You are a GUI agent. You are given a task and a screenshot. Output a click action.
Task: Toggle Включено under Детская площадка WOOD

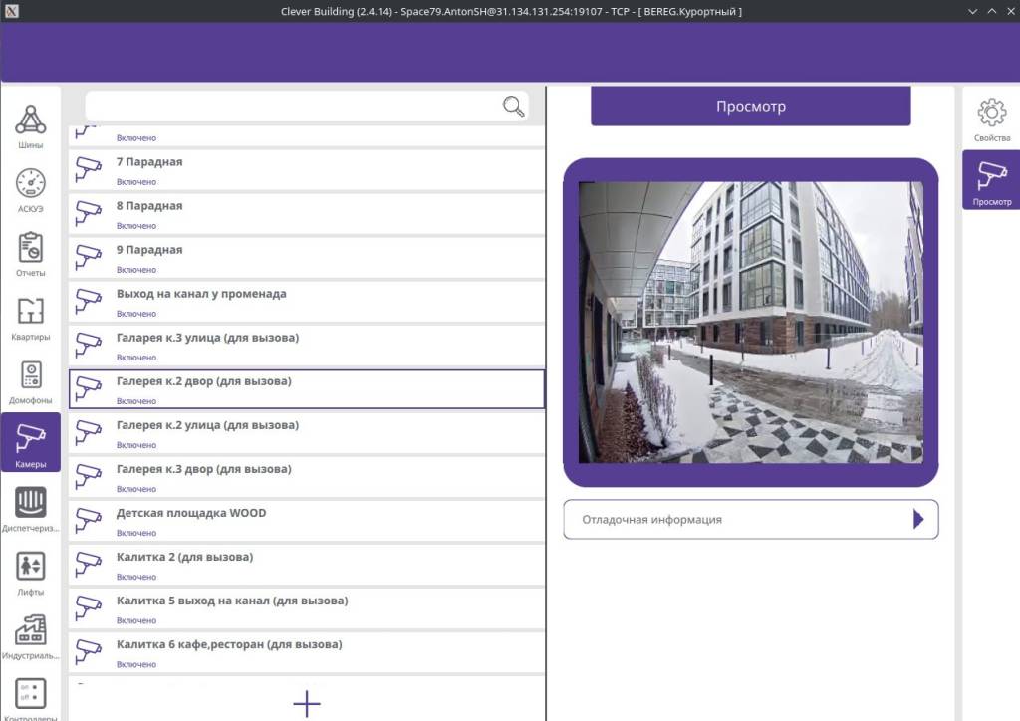pyautogui.click(x=134, y=533)
